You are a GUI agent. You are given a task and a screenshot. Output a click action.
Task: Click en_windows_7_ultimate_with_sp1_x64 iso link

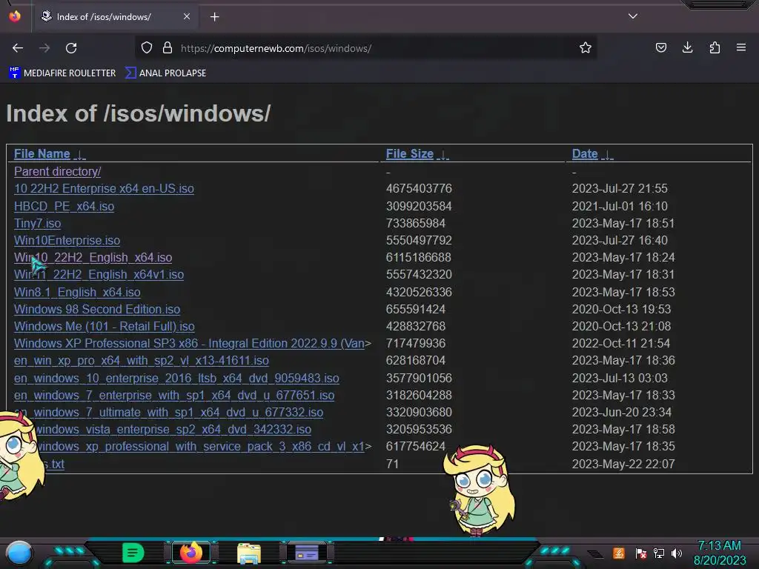tap(168, 412)
